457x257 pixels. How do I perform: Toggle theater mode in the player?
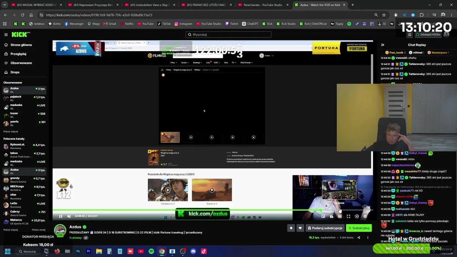point(340,216)
